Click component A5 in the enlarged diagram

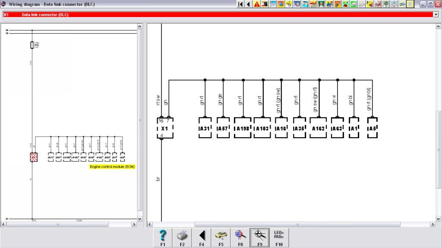click(373, 128)
